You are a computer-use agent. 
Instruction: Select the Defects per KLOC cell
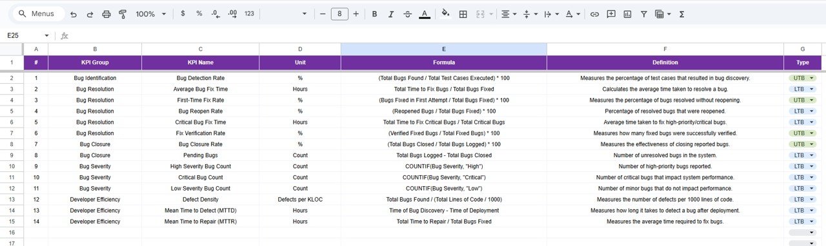point(300,200)
